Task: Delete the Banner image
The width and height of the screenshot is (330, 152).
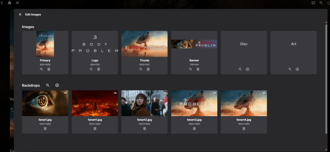Action: pos(198,69)
